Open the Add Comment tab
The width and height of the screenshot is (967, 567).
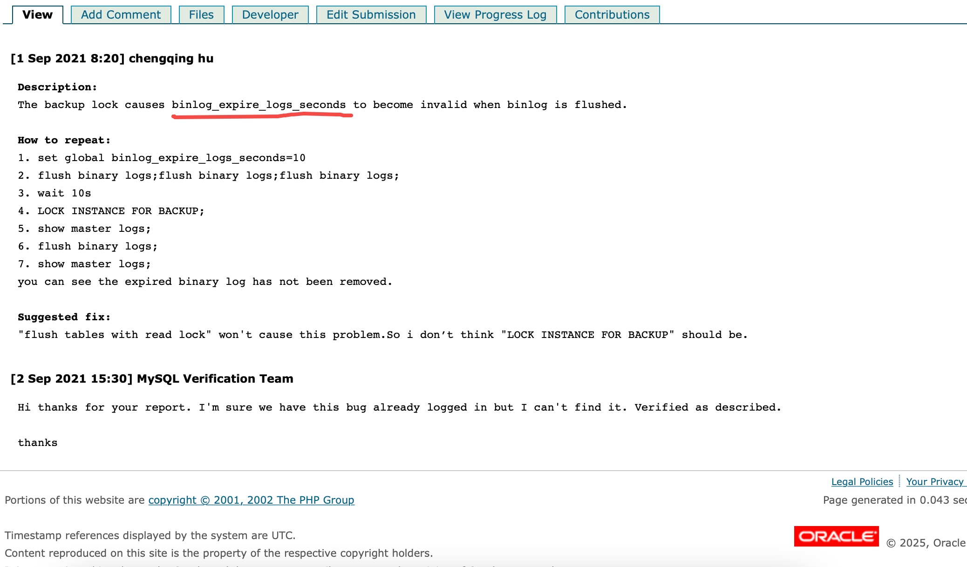pyautogui.click(x=121, y=15)
